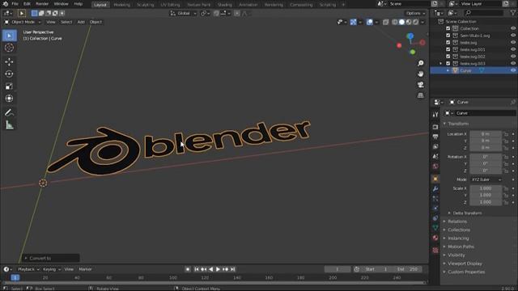The width and height of the screenshot is (518, 291).
Task: Toggle X-ray display in viewport header
Action: pos(385,22)
